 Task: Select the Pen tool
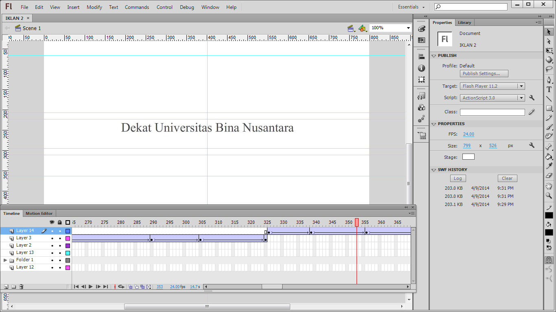point(549,80)
